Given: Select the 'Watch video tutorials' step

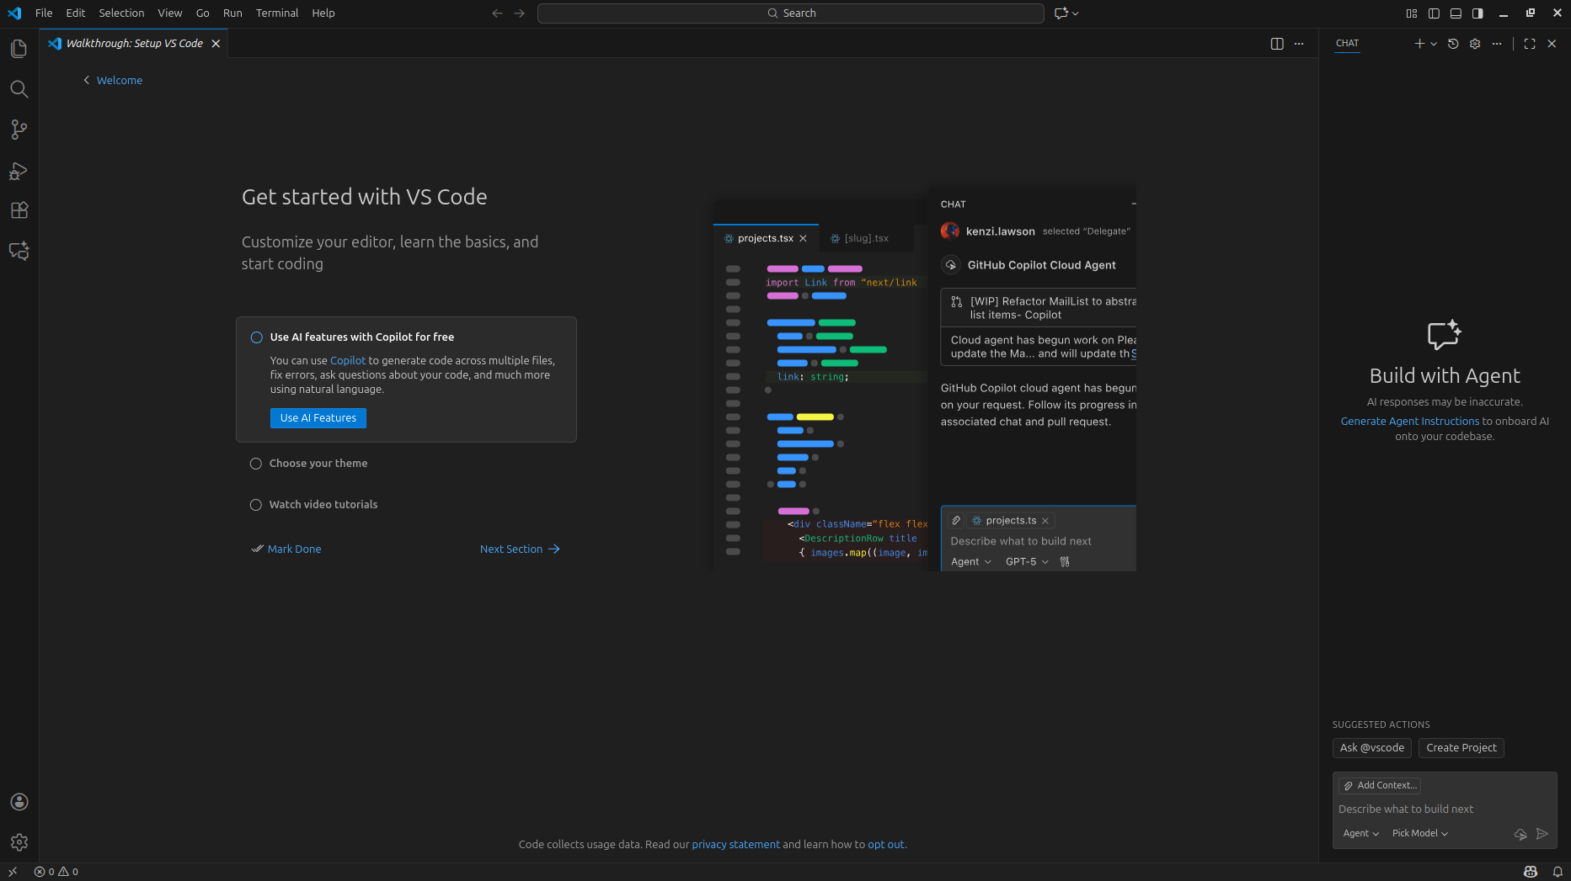Looking at the screenshot, I should [323, 505].
